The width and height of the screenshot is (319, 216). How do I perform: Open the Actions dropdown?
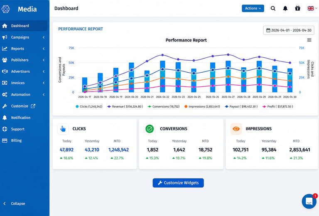[253, 8]
